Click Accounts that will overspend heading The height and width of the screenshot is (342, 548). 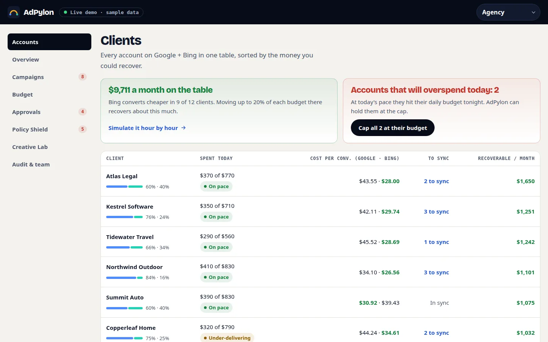[x=425, y=90]
